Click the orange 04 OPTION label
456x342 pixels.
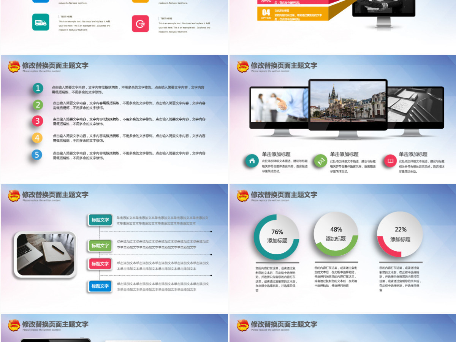tap(266, 14)
